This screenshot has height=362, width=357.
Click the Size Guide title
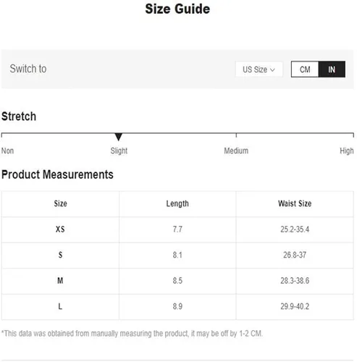pyautogui.click(x=177, y=9)
